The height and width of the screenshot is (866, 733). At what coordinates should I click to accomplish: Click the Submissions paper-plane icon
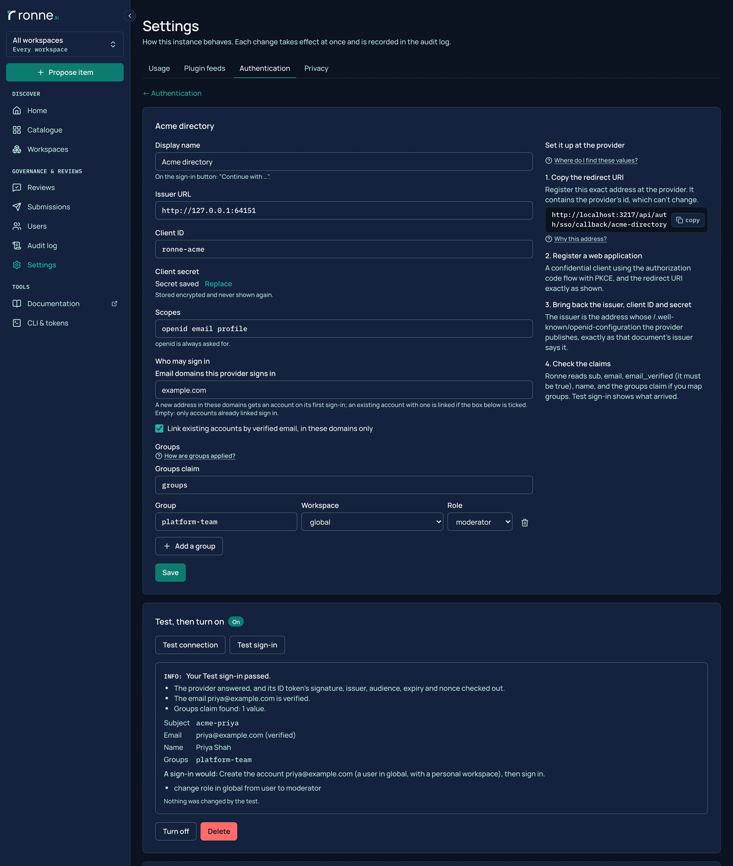click(17, 207)
